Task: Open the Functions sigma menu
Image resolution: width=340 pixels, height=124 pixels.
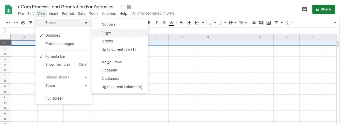Action: [x=288, y=23]
